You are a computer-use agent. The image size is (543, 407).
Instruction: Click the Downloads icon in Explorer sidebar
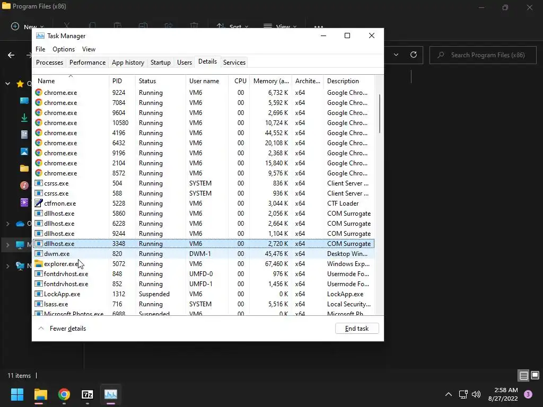pyautogui.click(x=24, y=118)
